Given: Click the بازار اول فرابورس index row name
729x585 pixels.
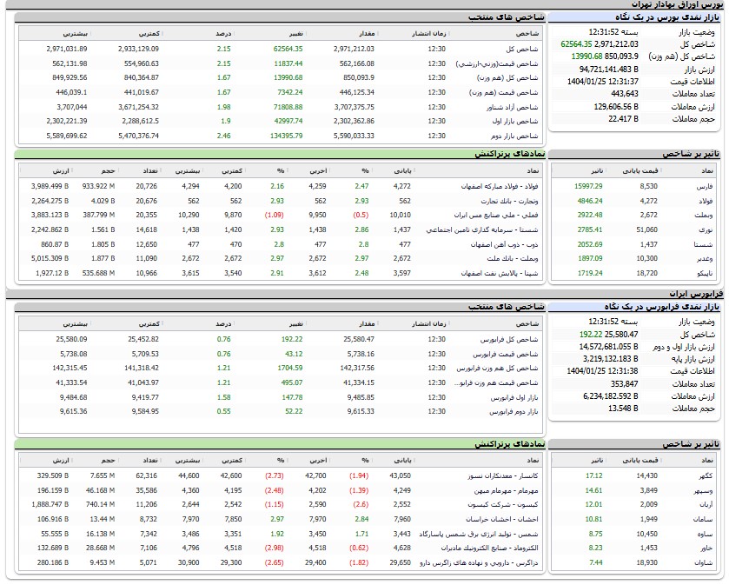Looking at the screenshot, I should click(x=514, y=398).
